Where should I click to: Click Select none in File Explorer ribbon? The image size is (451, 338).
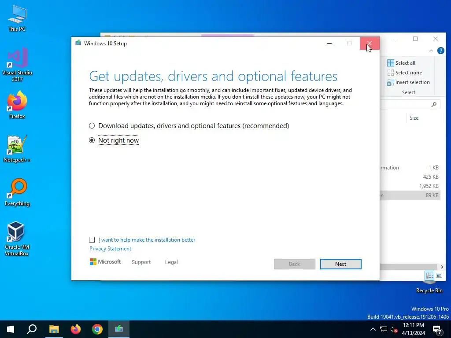point(404,73)
